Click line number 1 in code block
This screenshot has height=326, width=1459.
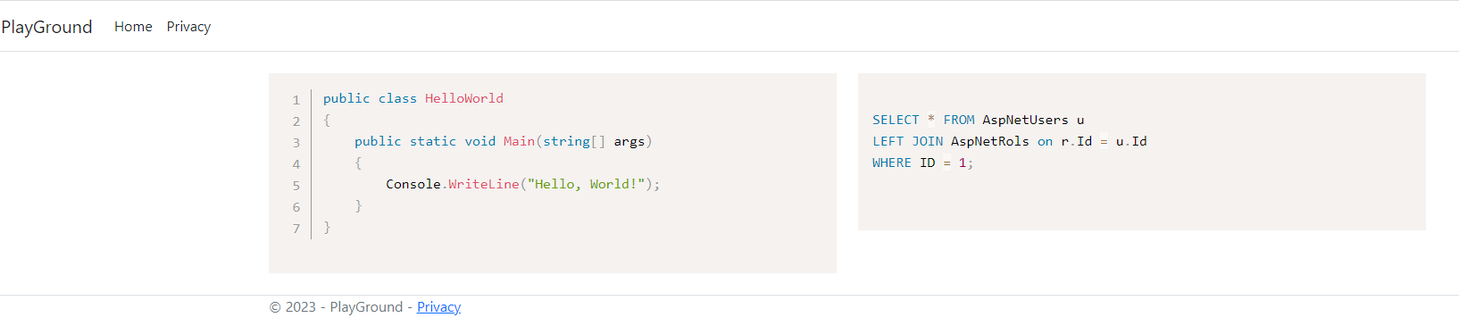click(296, 100)
